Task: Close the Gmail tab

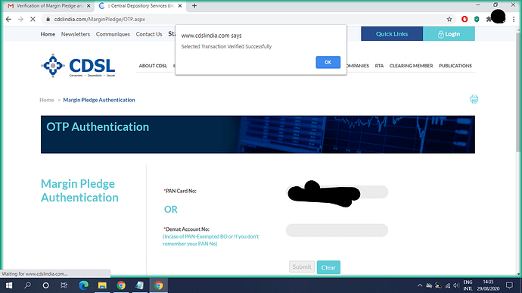Action: pyautogui.click(x=89, y=5)
